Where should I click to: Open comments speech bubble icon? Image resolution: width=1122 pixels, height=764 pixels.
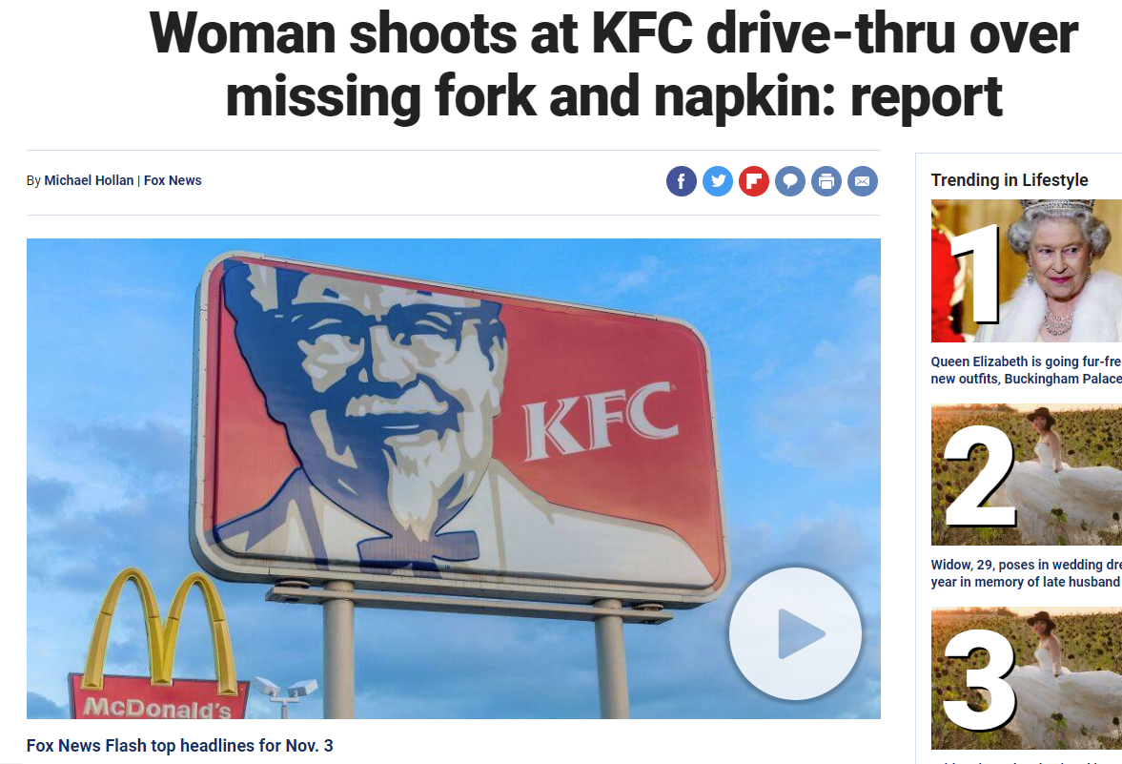(790, 181)
